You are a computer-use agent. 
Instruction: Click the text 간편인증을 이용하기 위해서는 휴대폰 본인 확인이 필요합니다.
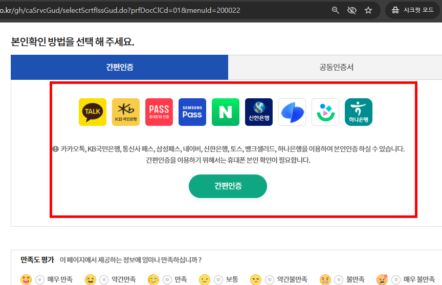click(x=228, y=160)
